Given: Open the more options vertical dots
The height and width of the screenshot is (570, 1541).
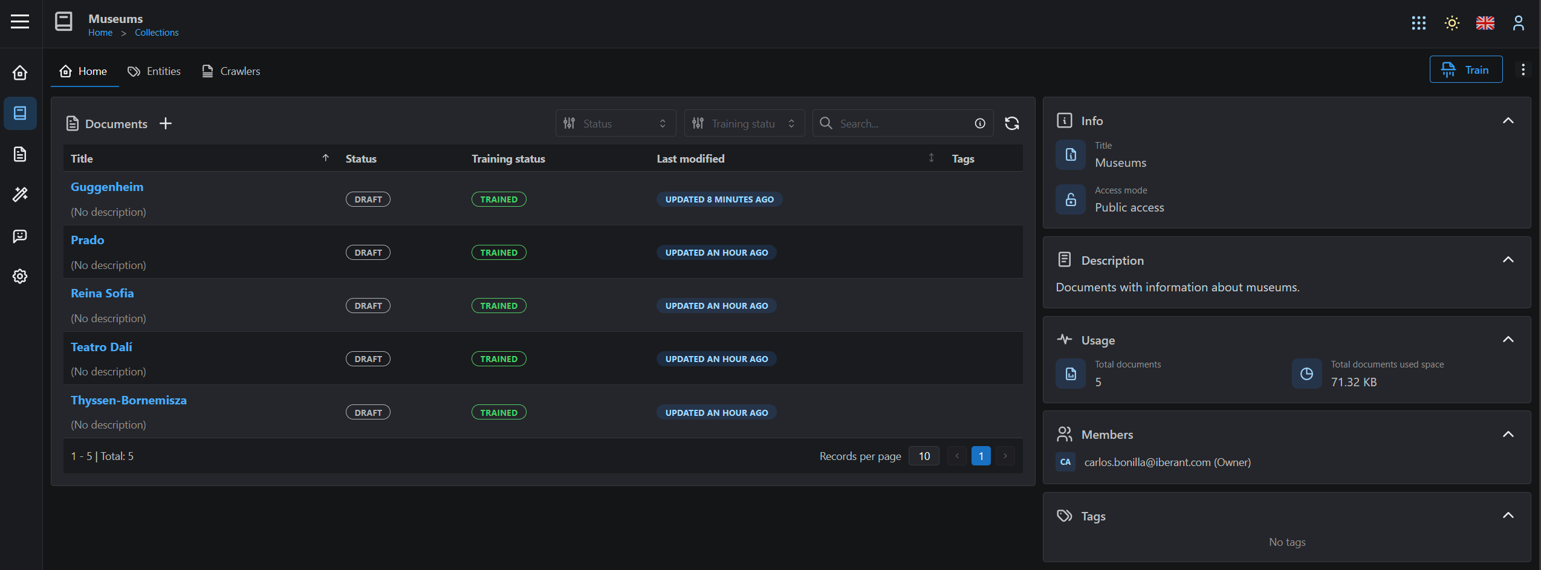Looking at the screenshot, I should 1523,70.
